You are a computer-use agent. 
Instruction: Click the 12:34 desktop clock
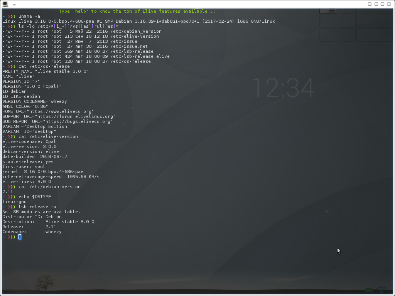click(x=283, y=88)
